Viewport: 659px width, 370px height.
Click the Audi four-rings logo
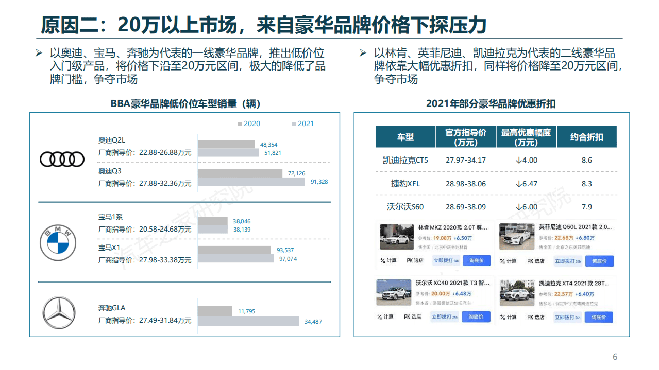point(62,159)
